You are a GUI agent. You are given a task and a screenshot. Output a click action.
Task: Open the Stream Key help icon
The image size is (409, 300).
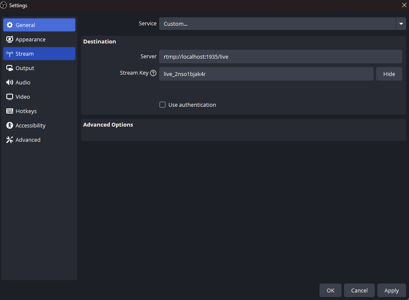(153, 73)
